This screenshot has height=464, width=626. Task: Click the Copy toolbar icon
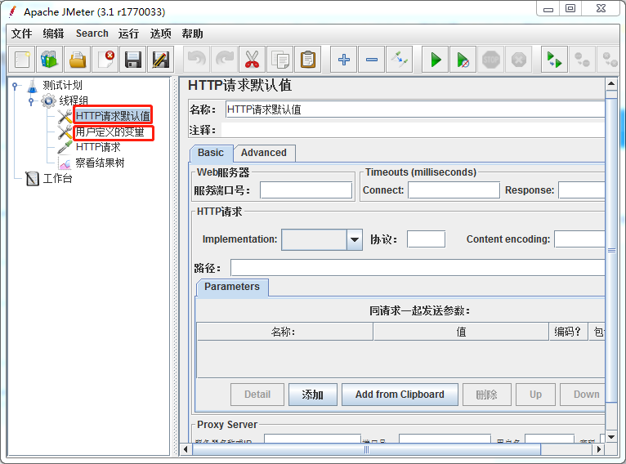280,60
